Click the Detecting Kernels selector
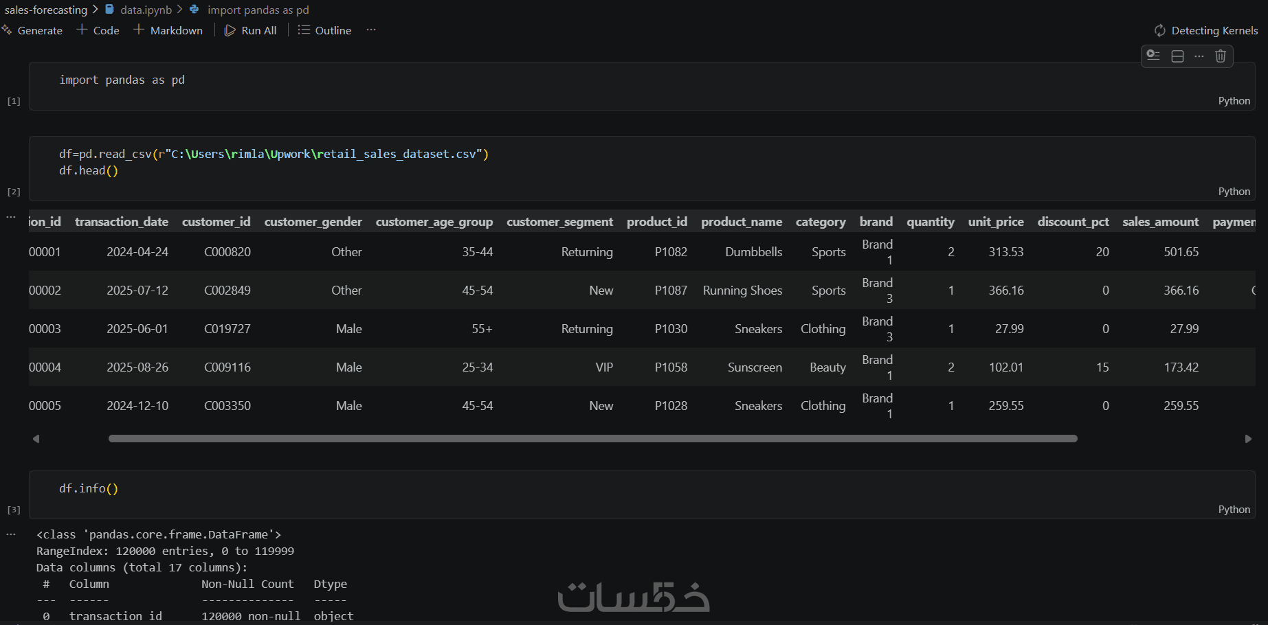 tap(1206, 30)
